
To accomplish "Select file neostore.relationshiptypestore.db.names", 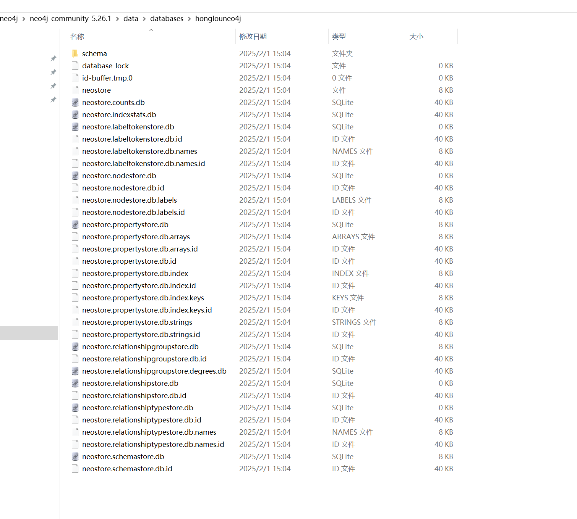I will point(149,432).
